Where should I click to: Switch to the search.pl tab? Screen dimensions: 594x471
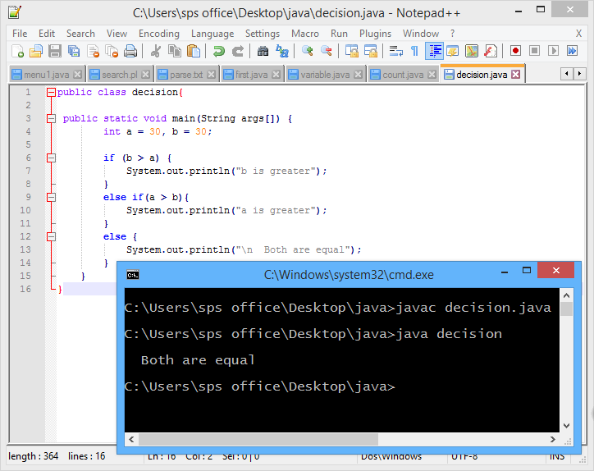pos(119,75)
